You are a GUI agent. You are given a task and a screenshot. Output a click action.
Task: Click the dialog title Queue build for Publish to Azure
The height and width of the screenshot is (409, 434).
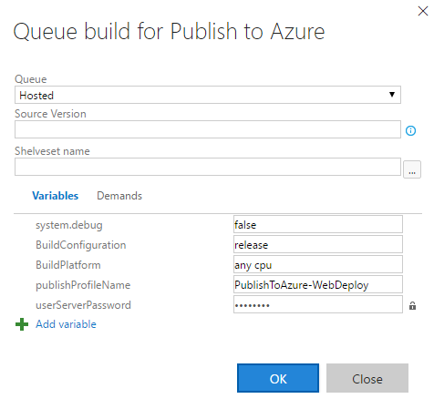tap(169, 31)
